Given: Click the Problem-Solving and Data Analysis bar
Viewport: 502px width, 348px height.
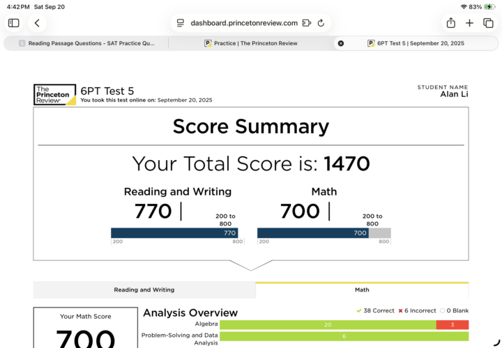Looking at the screenshot, I should (x=344, y=336).
